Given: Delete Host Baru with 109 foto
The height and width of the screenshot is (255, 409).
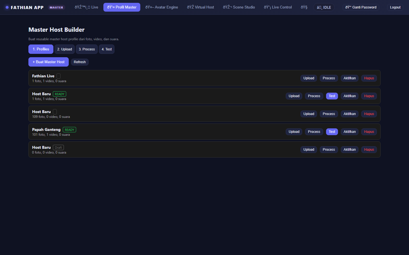Looking at the screenshot, I should (369, 114).
